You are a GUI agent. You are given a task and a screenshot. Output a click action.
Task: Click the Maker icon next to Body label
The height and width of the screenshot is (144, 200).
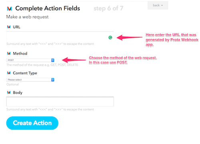coord(9,93)
